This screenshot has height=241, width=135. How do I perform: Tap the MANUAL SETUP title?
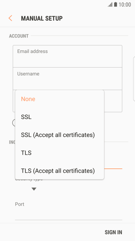42,18
